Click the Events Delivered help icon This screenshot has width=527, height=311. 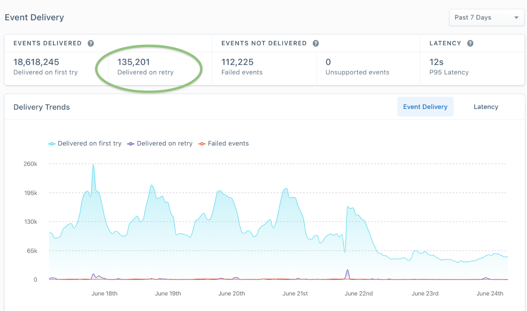coord(91,43)
